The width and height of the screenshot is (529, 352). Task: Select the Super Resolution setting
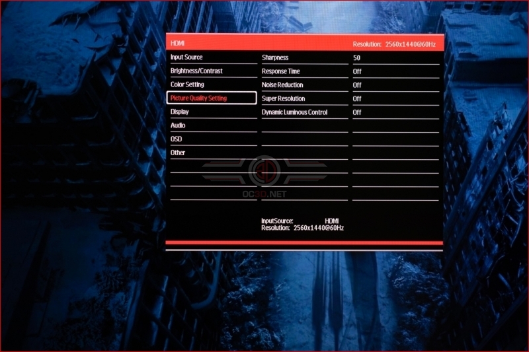284,98
